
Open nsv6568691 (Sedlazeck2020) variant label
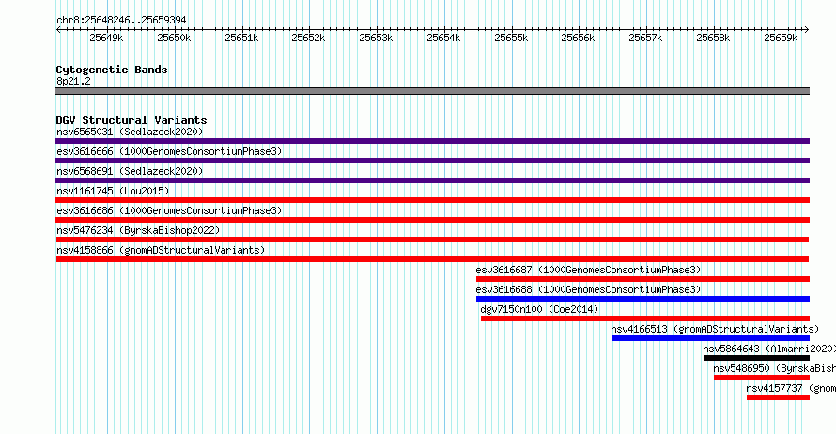click(x=130, y=171)
